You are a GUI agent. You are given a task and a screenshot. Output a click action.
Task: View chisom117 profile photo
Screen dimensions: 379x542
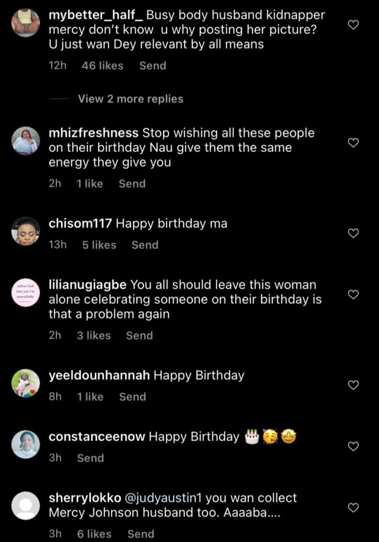[x=25, y=231]
